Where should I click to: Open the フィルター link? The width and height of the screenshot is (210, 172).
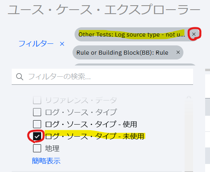tap(36, 44)
